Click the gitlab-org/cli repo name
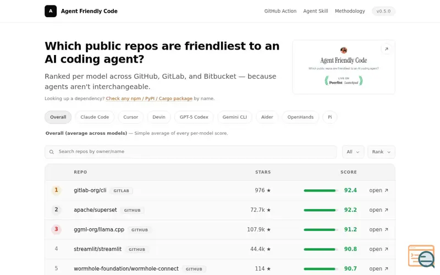 (90, 190)
